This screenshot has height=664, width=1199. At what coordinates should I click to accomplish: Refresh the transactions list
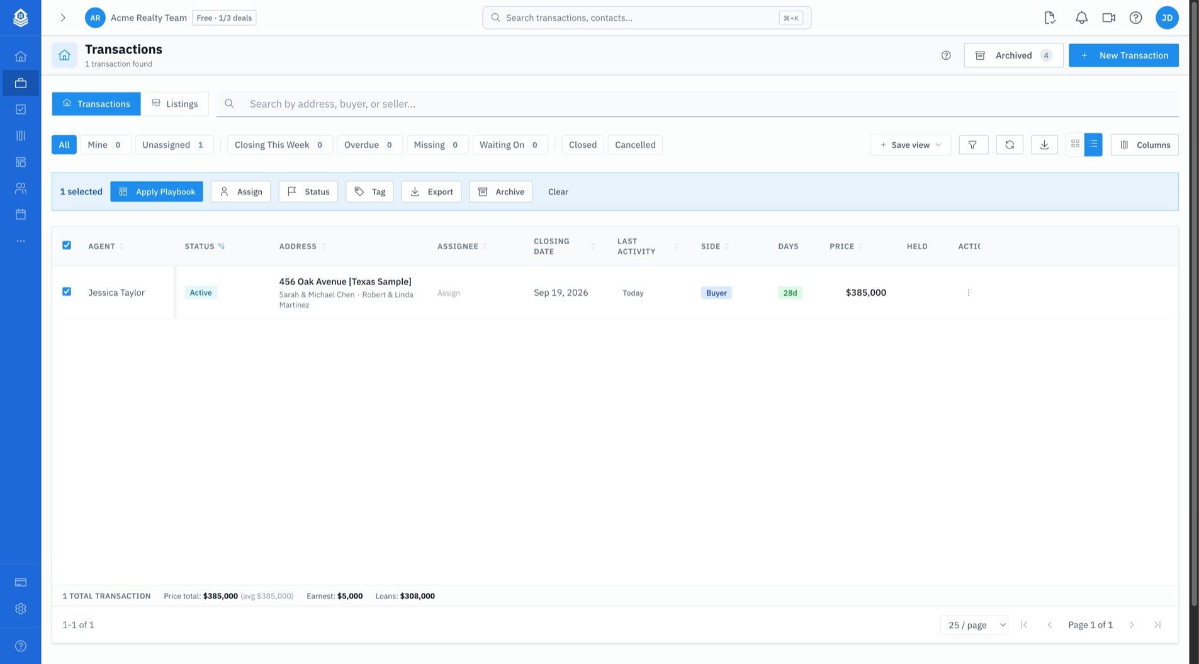pyautogui.click(x=1010, y=145)
